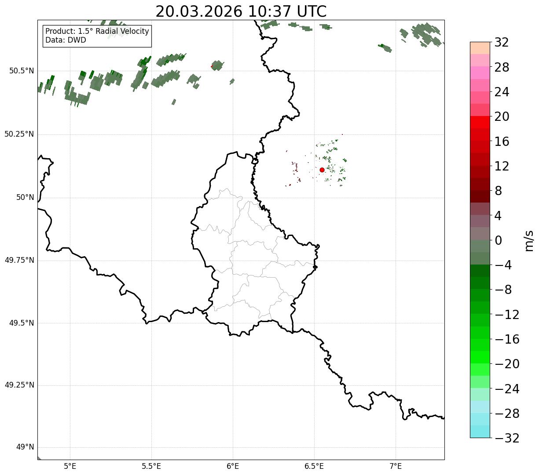
Task: Click the plot title 20.03.2026 10:37 UTC
Action: click(x=241, y=11)
